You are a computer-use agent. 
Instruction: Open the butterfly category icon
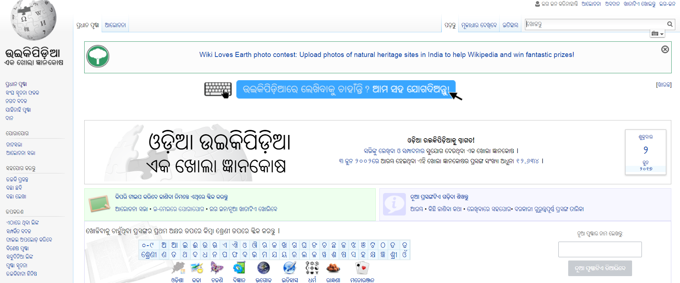[217, 268]
